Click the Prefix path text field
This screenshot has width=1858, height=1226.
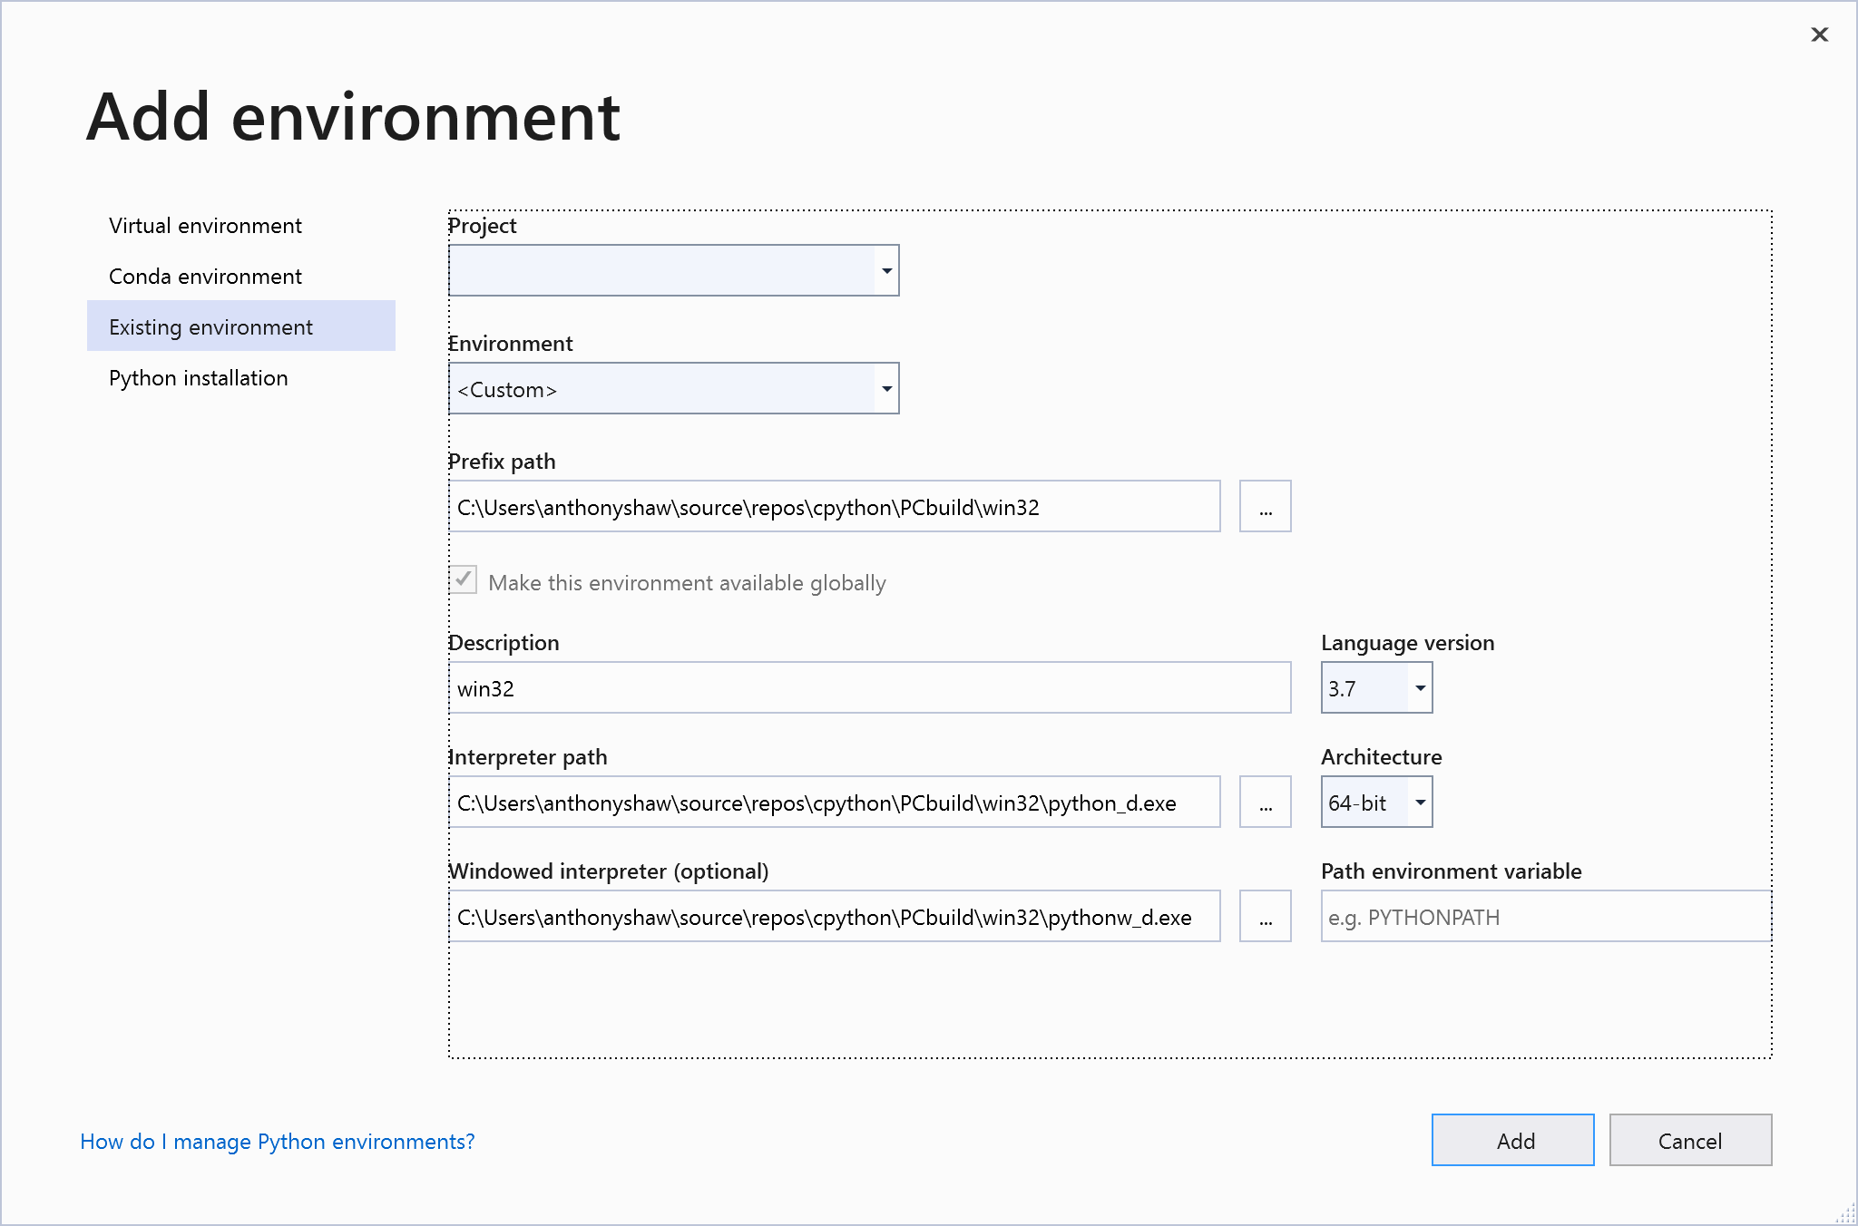click(x=835, y=506)
